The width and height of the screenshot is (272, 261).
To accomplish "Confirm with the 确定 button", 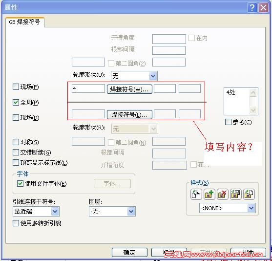I will [x=129, y=252].
